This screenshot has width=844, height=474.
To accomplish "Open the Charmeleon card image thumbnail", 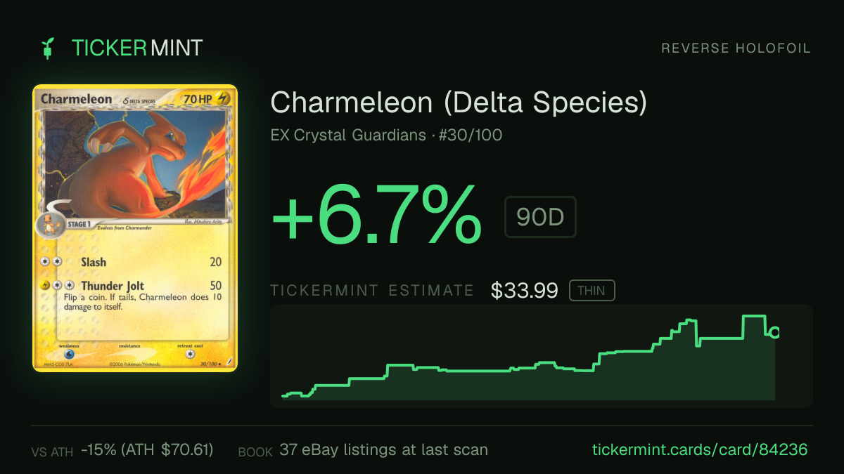I will coord(135,228).
